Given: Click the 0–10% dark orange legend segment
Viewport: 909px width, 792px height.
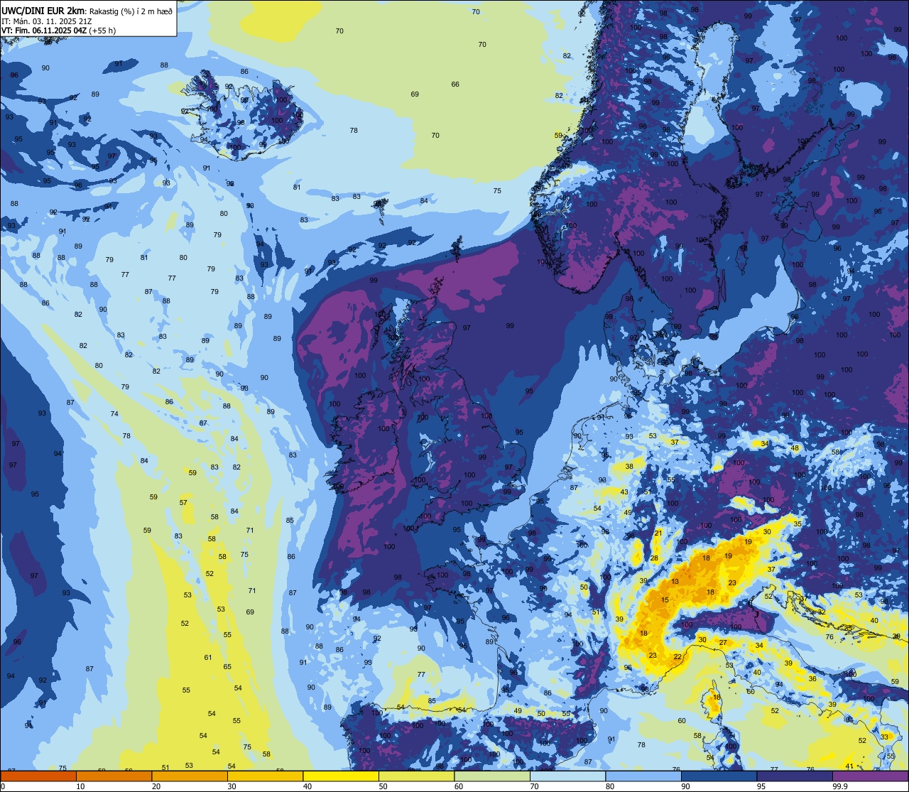Looking at the screenshot, I should point(38,776).
